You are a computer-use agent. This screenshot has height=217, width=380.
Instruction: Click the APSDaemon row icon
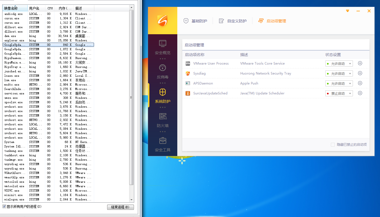click(188, 83)
